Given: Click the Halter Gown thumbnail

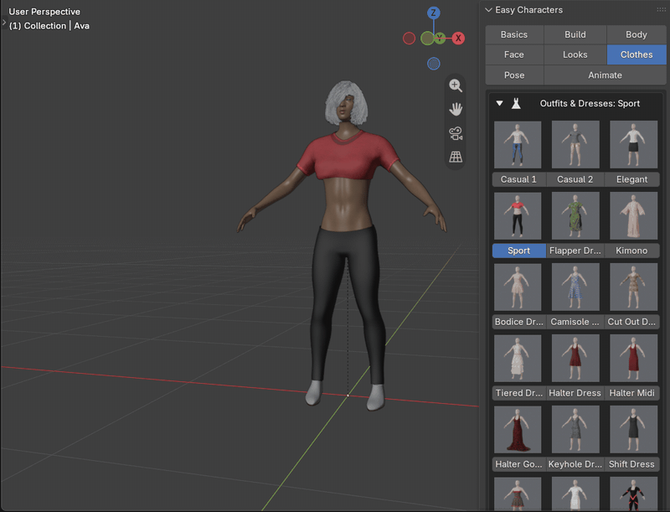Looking at the screenshot, I should 518,430.
